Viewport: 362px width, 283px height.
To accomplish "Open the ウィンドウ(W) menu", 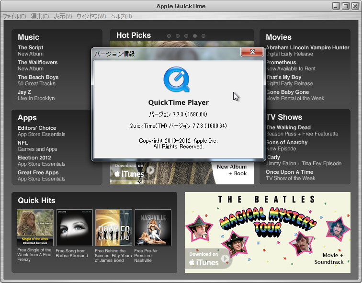I will coord(91,16).
